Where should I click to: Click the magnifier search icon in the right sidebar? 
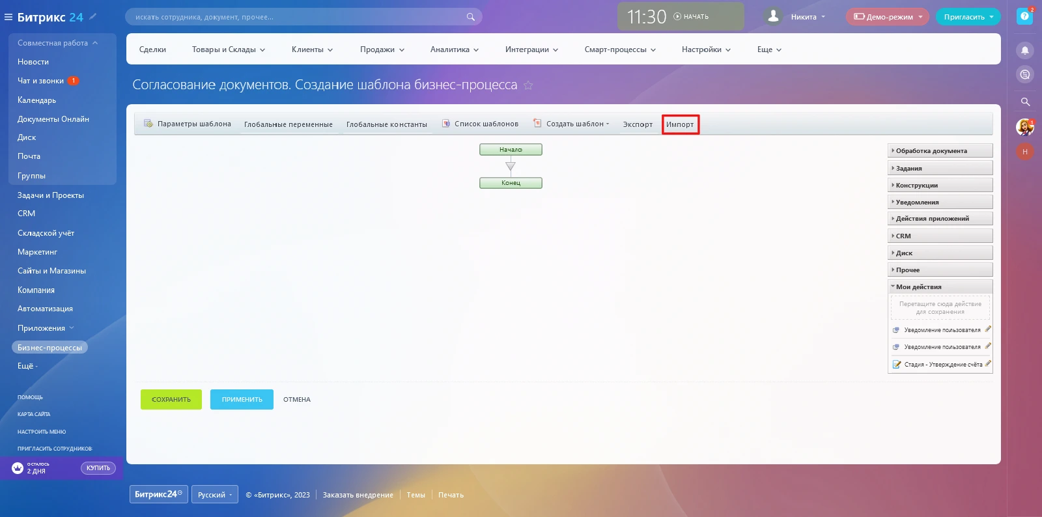pyautogui.click(x=1024, y=102)
